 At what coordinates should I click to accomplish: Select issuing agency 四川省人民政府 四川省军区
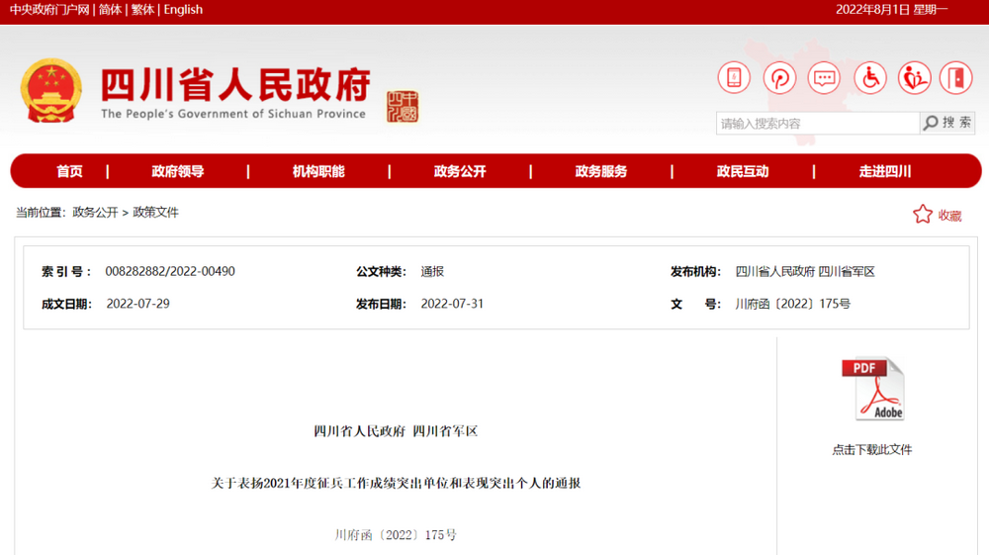click(805, 272)
